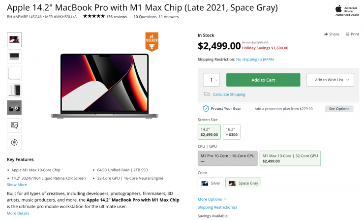Expand More Options
Viewport: 364px width, 220px height.
(x=212, y=199)
